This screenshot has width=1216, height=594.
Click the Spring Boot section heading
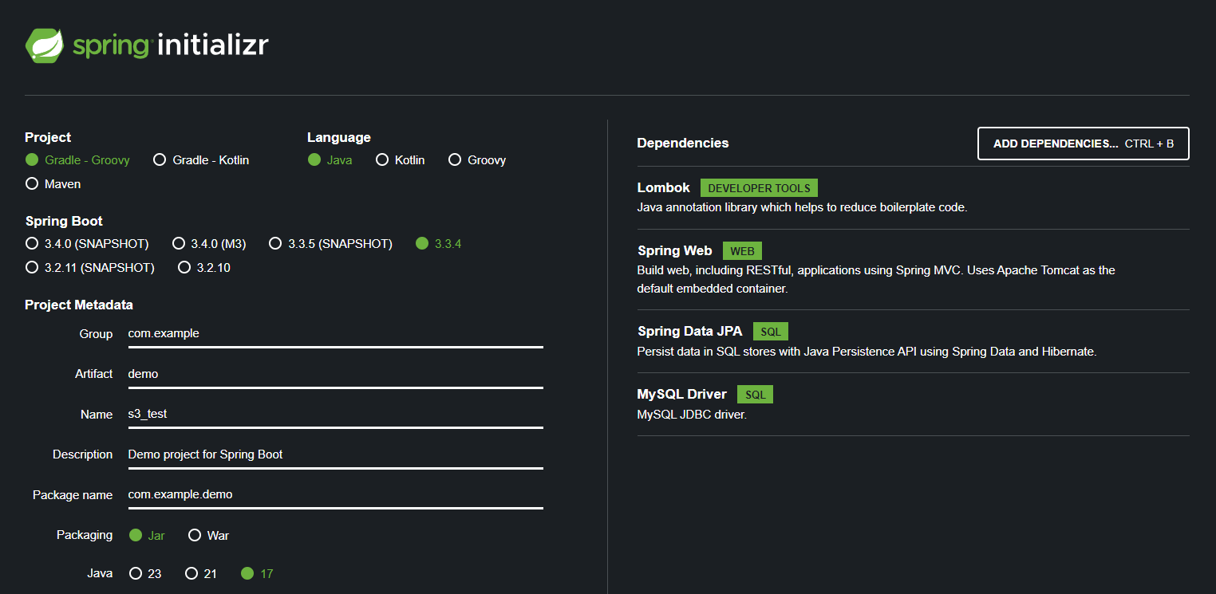point(64,222)
